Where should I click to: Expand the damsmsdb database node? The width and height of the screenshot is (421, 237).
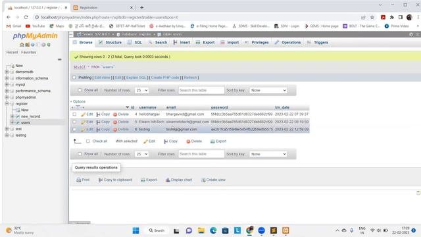coord(7,72)
